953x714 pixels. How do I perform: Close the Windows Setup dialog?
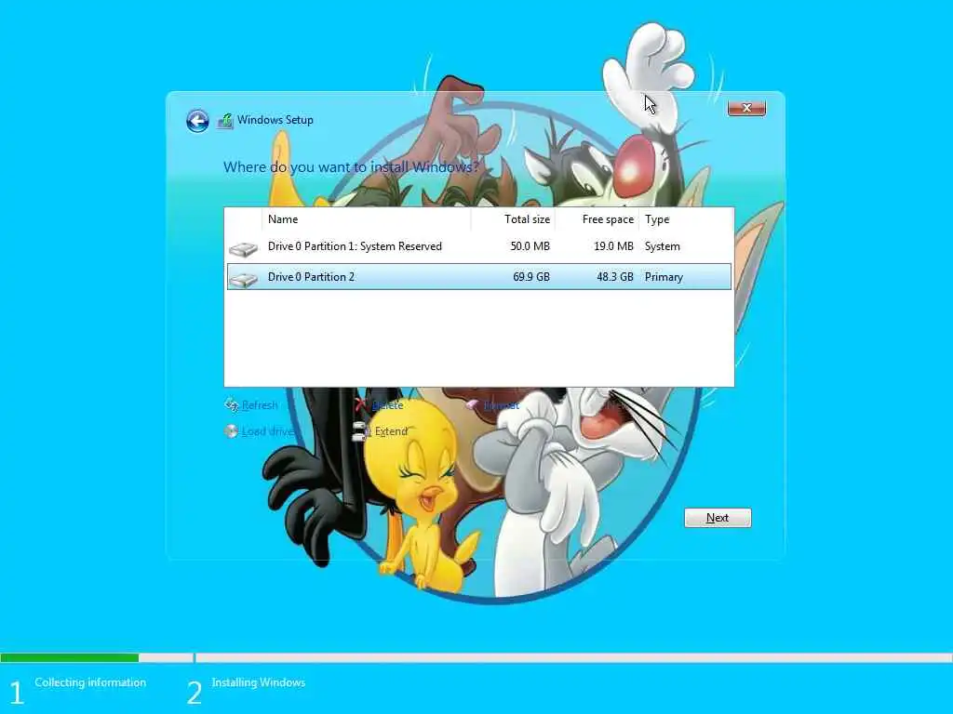coord(747,108)
